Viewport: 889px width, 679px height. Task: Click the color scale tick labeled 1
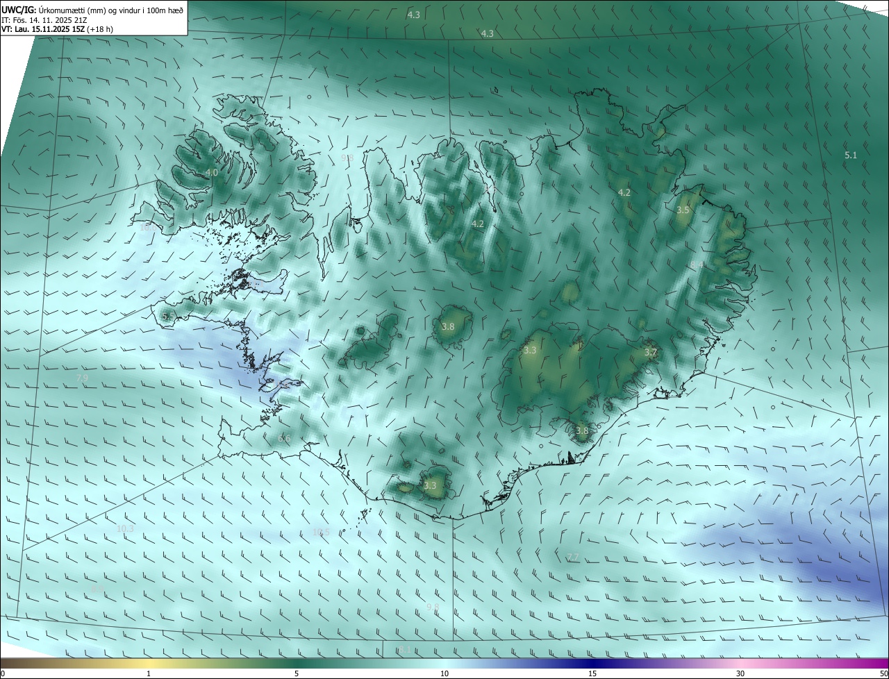point(149,673)
